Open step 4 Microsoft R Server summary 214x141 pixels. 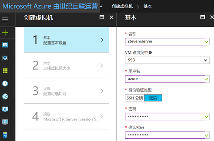click(67, 116)
